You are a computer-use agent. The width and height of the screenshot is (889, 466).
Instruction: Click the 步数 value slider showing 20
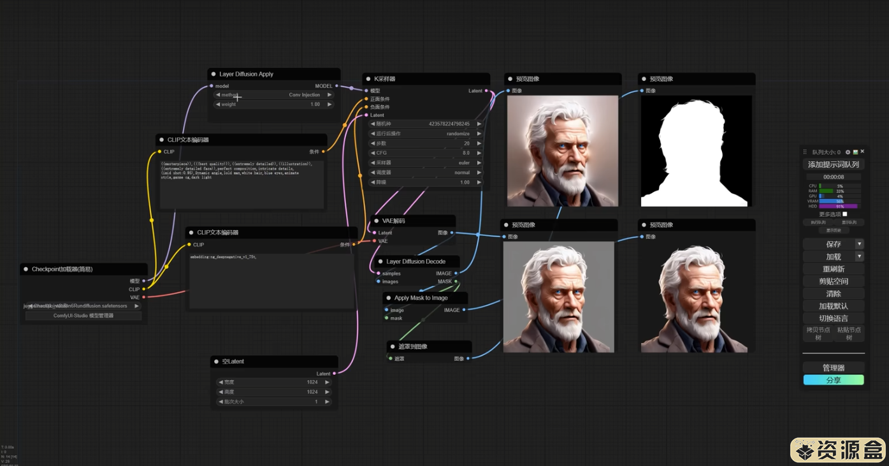(426, 143)
